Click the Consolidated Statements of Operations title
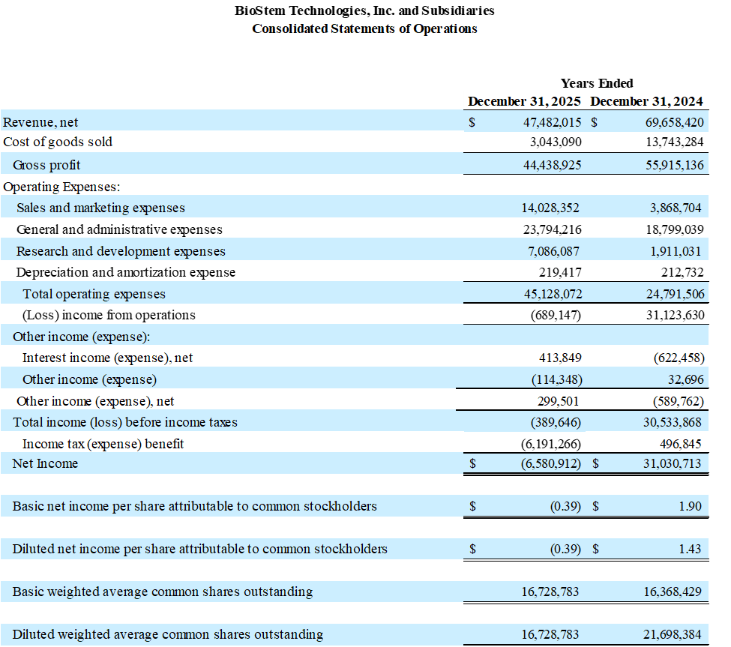Screen dimensions: 731x647 click(364, 29)
